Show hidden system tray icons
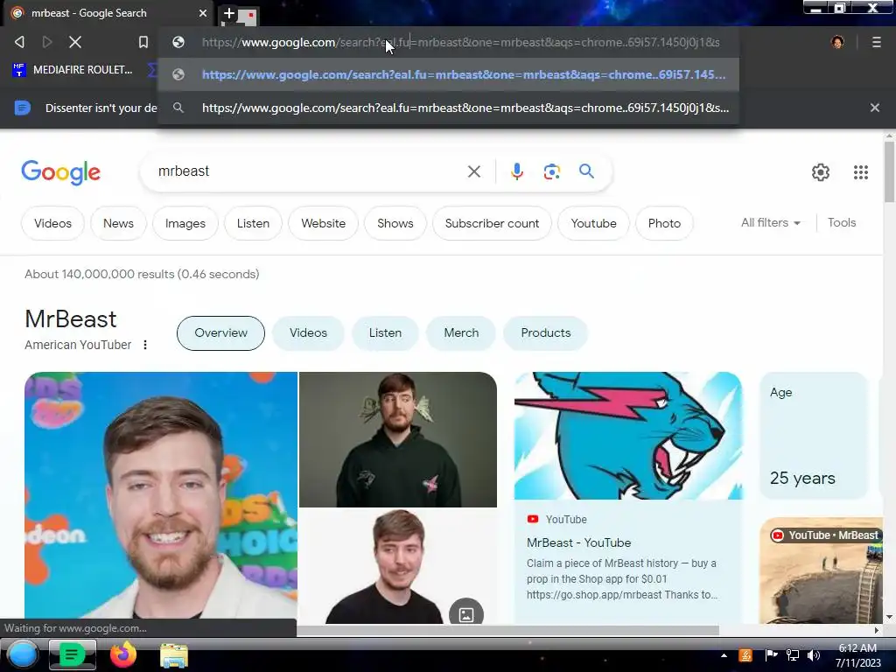This screenshot has width=896, height=672. click(724, 655)
